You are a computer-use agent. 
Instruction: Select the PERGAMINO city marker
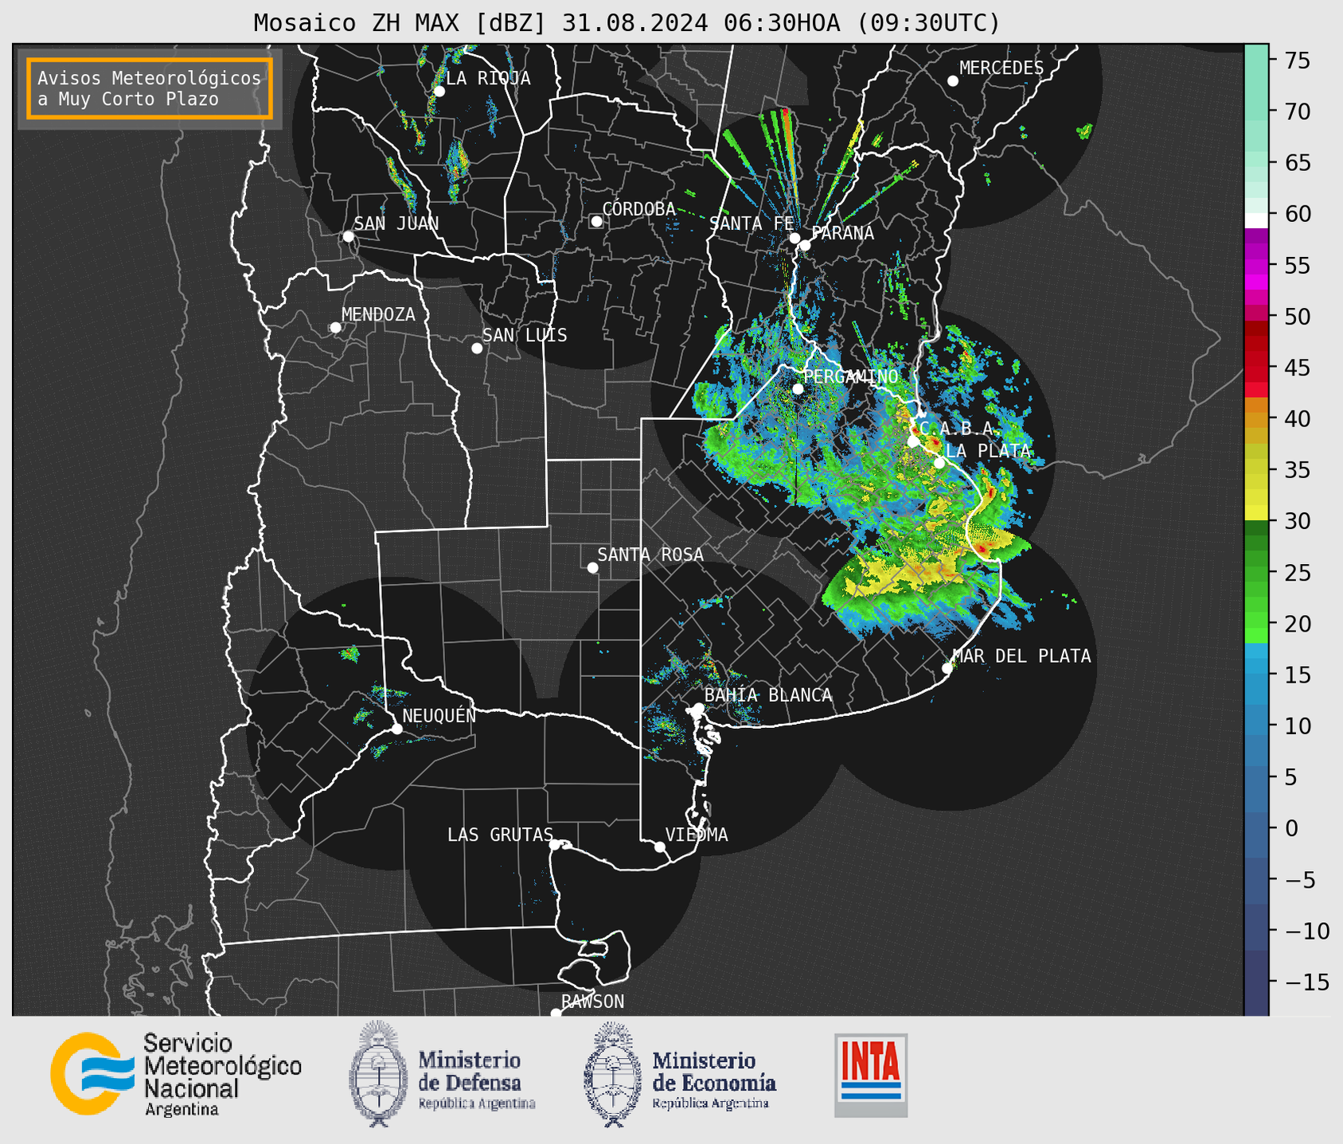798,389
